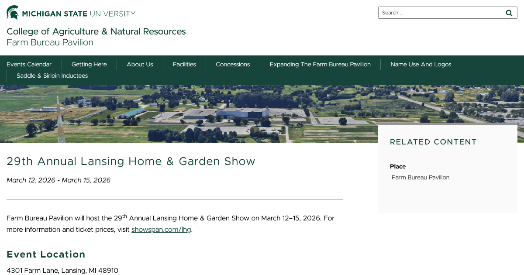Open Farm Bureau Pavilion under Place
The width and height of the screenshot is (524, 275).
pyautogui.click(x=421, y=177)
